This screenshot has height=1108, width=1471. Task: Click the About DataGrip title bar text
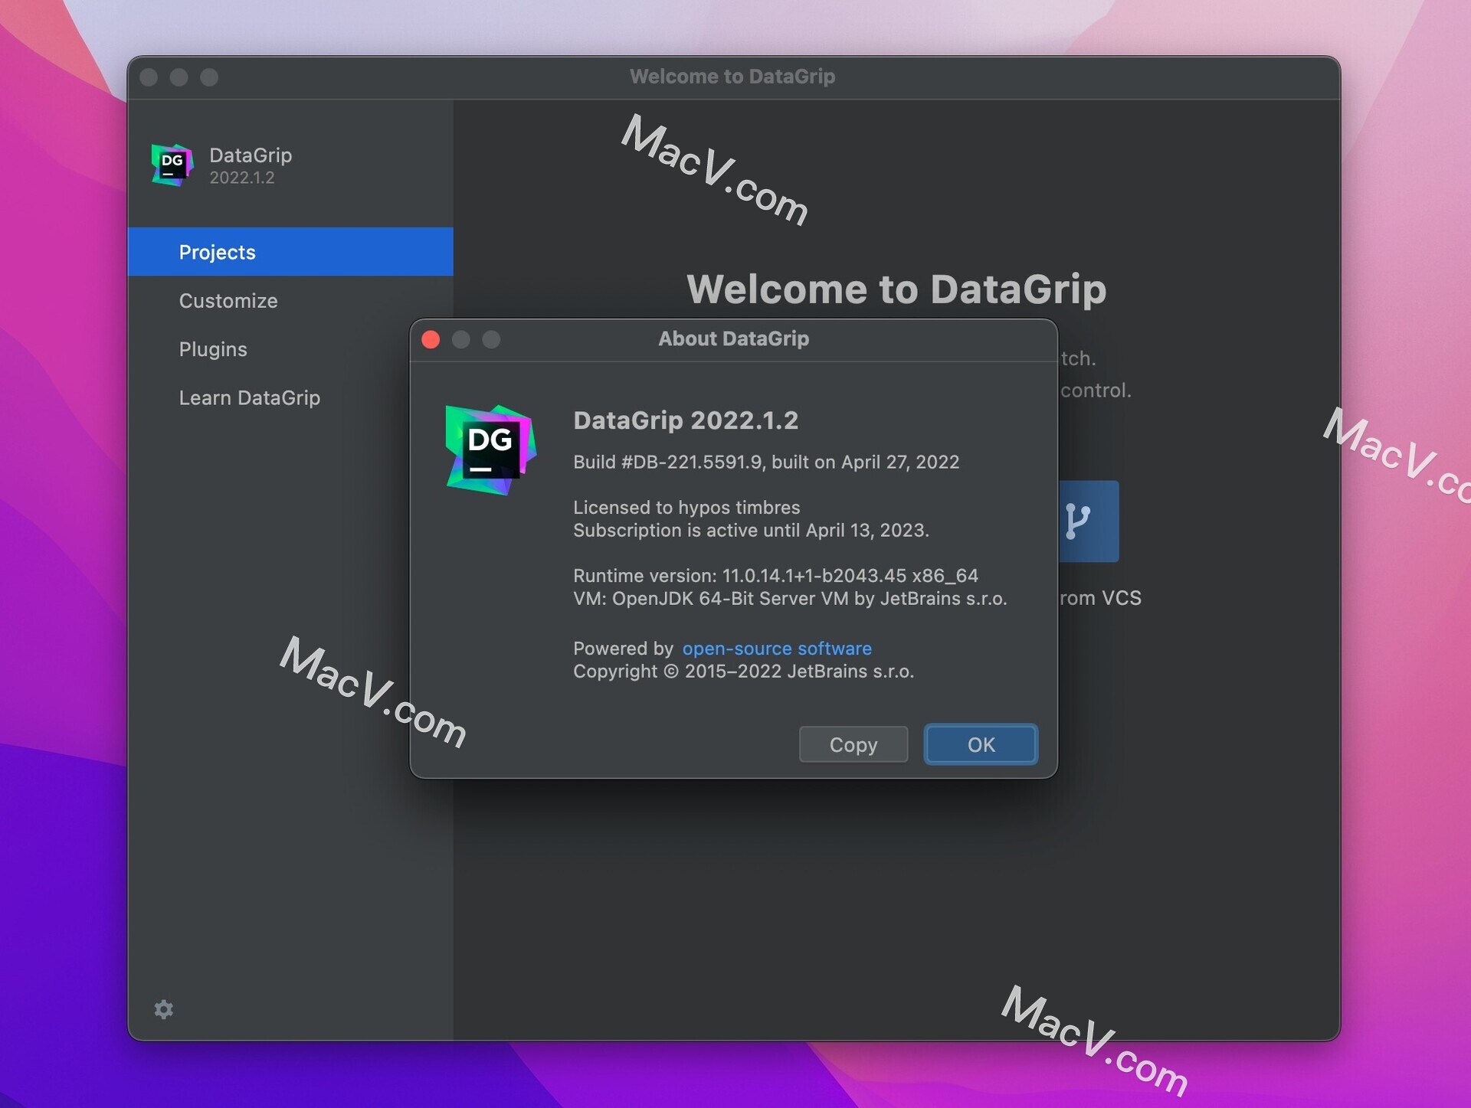pos(733,338)
